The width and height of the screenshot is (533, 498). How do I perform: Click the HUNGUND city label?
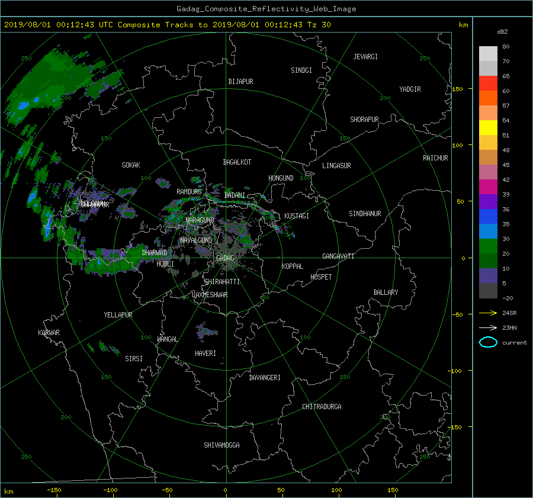pyautogui.click(x=281, y=178)
